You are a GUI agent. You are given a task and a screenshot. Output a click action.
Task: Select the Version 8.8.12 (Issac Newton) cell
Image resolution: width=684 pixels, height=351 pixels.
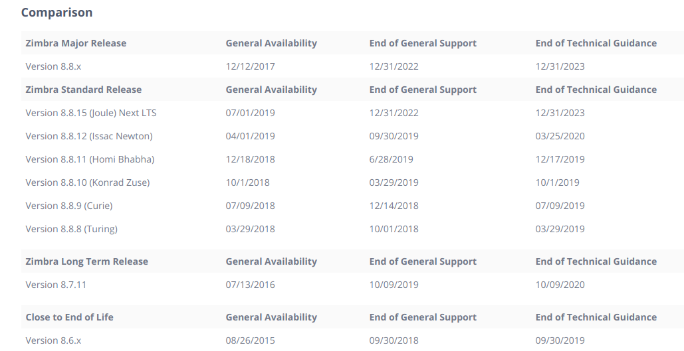(x=89, y=136)
